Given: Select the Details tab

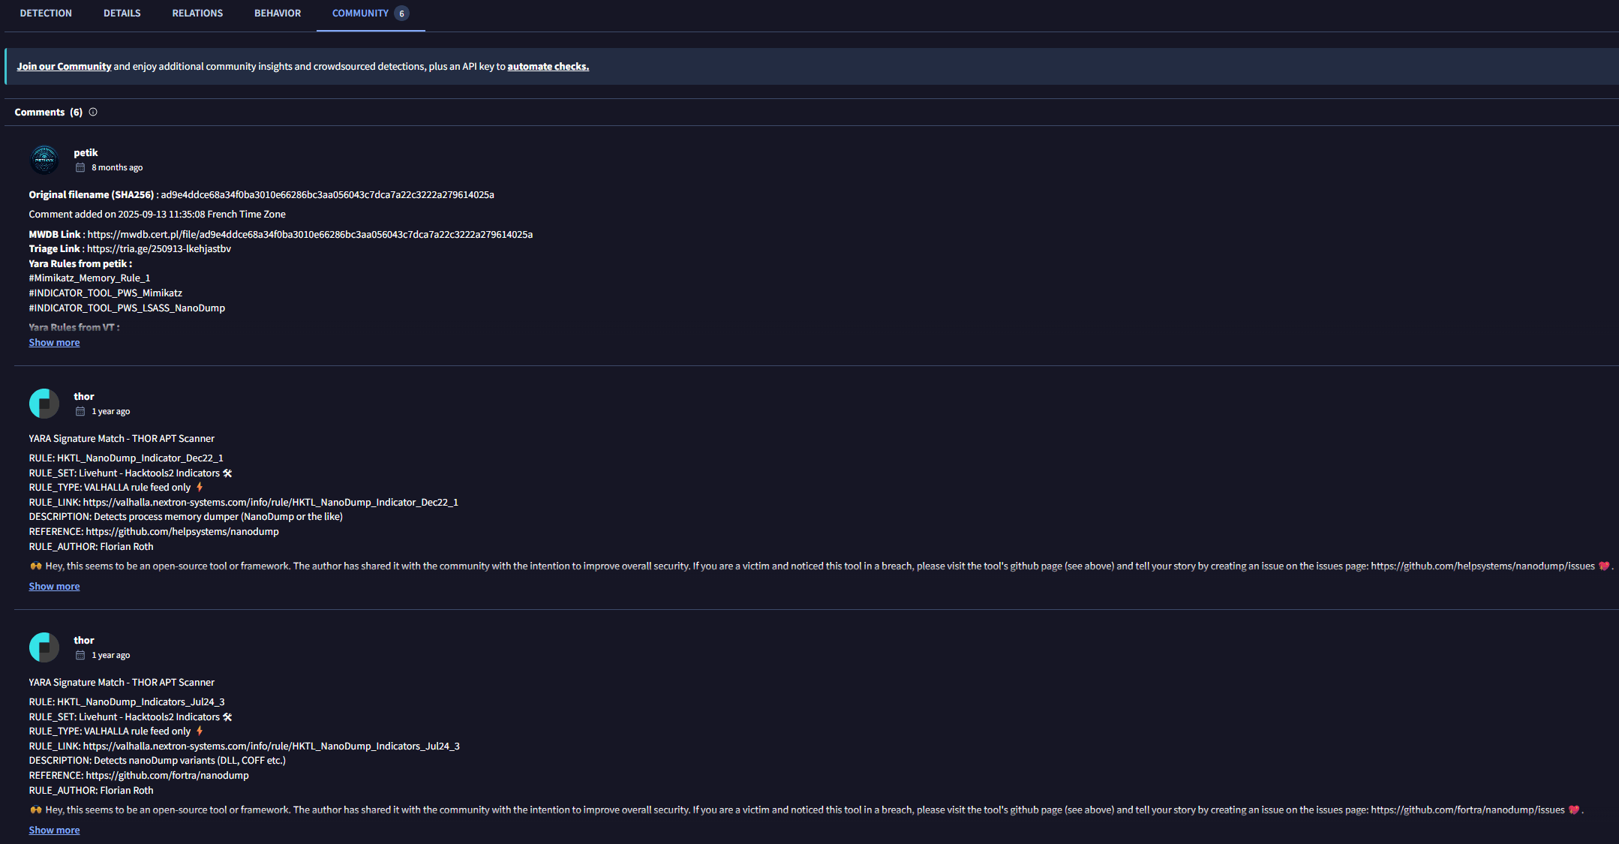Looking at the screenshot, I should (122, 14).
